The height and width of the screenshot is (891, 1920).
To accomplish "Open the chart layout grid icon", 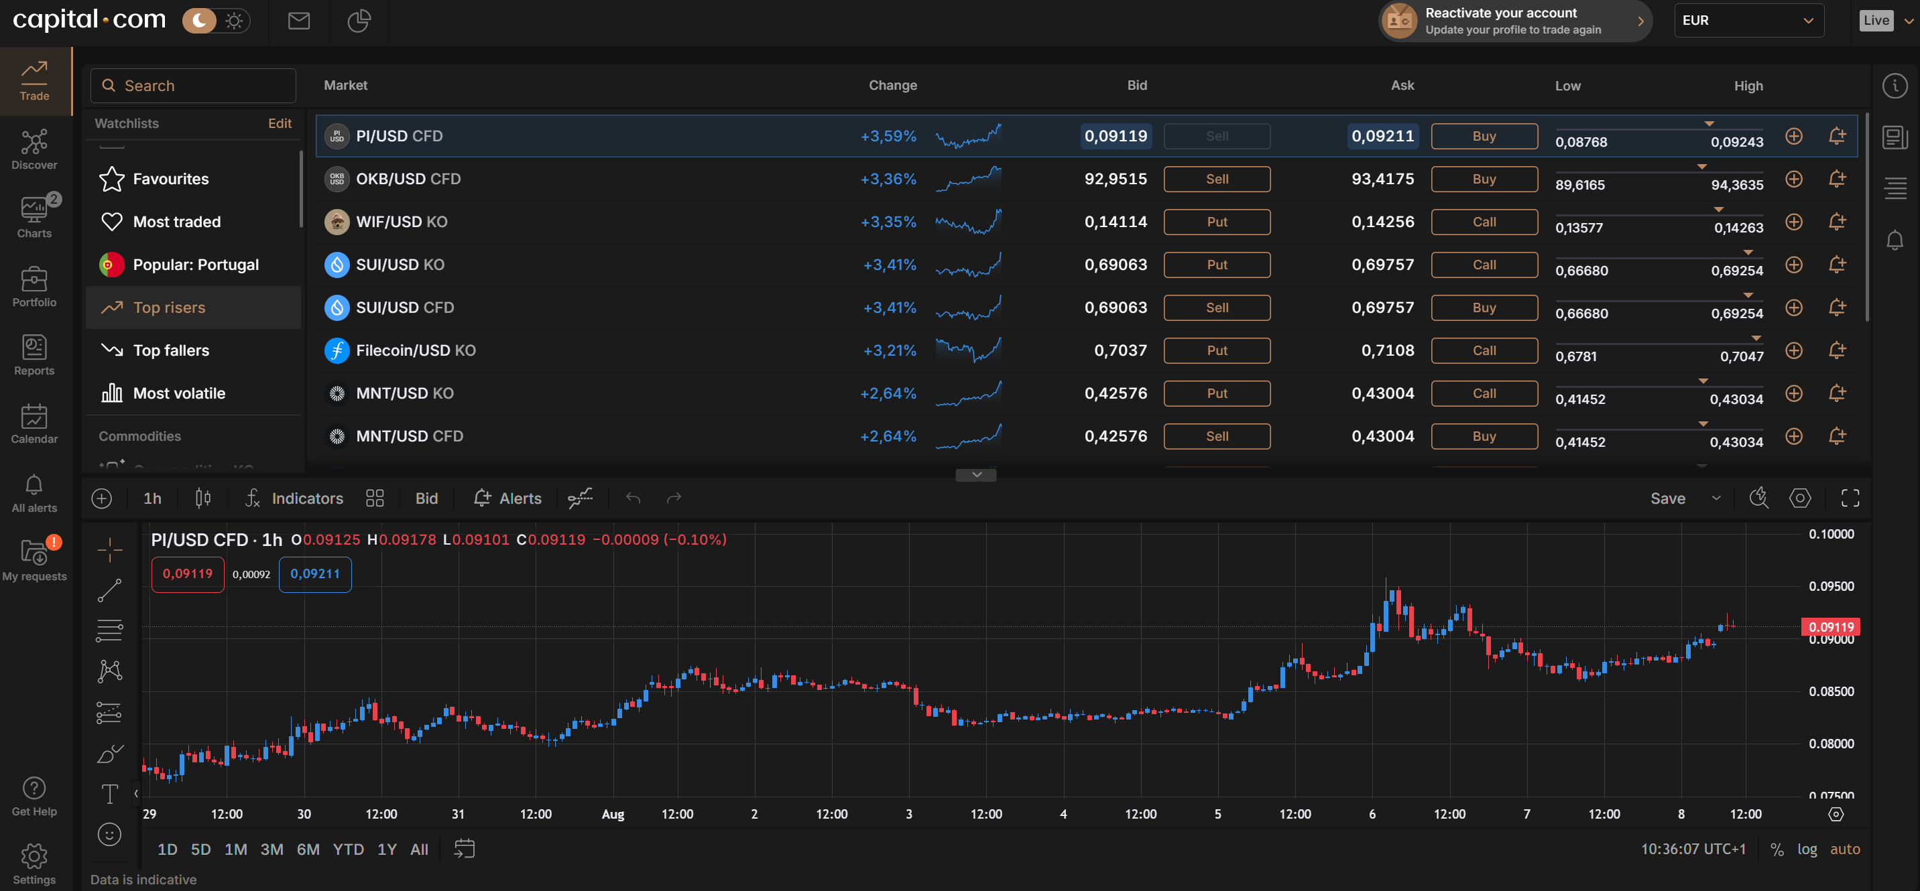I will point(375,498).
